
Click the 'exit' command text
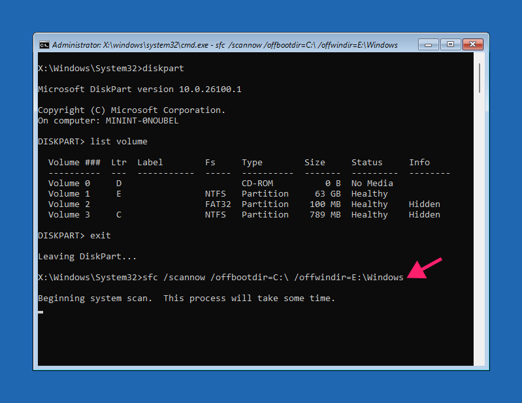click(101, 236)
